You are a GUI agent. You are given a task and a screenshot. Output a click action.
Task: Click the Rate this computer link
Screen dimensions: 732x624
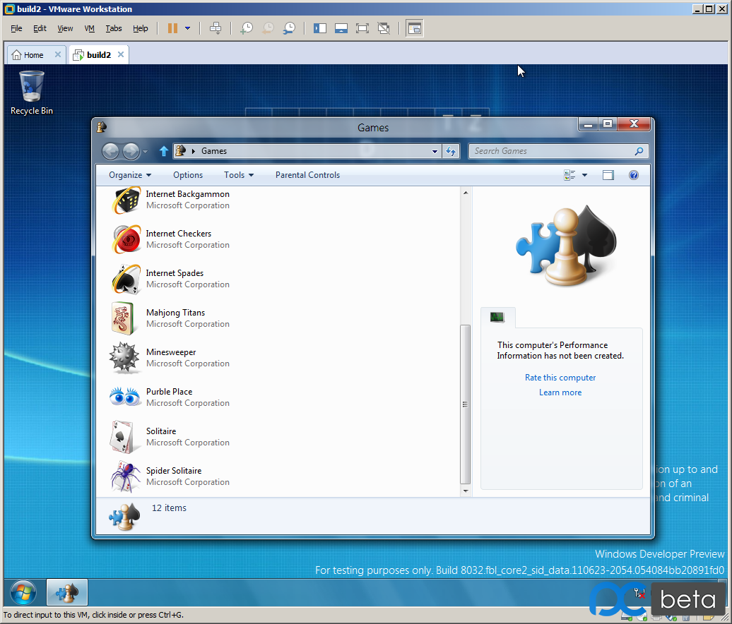(560, 378)
